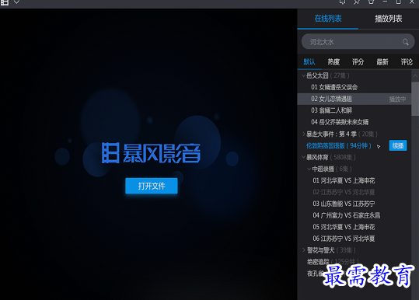Switch to the 在线列表 tab
419x300 pixels.
[x=328, y=19]
